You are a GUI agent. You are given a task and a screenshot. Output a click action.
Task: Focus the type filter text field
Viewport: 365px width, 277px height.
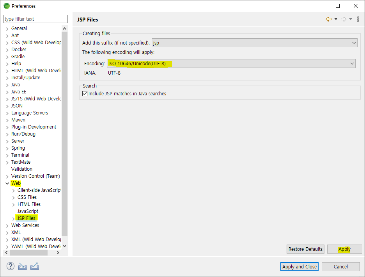click(35, 19)
